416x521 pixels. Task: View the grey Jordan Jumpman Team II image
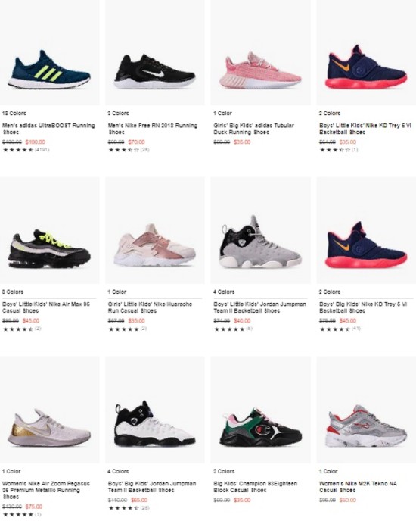(x=260, y=230)
